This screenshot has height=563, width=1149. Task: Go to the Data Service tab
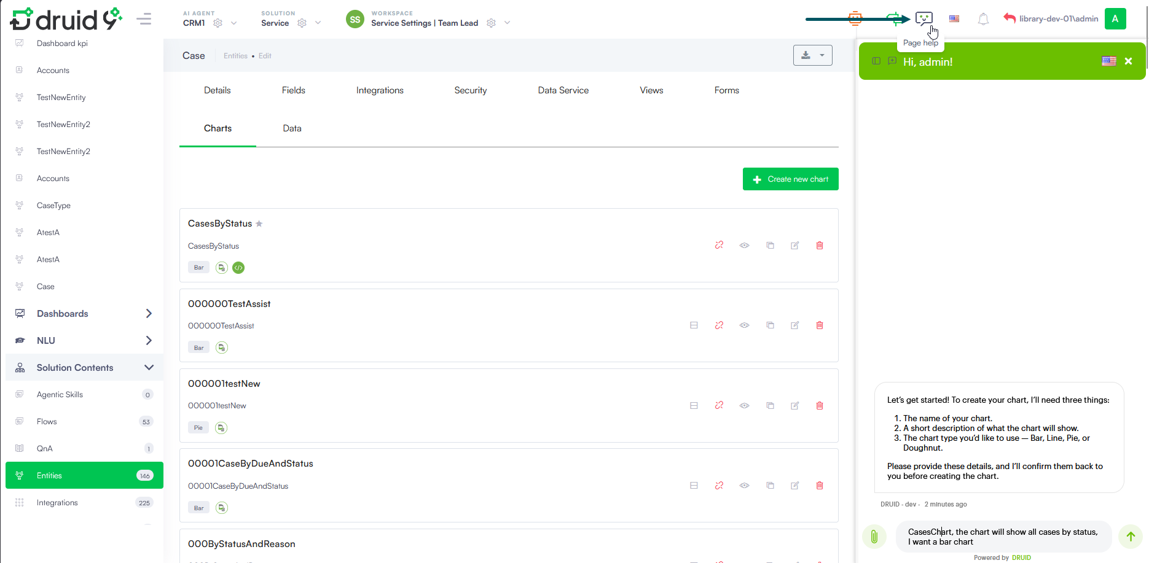point(563,90)
